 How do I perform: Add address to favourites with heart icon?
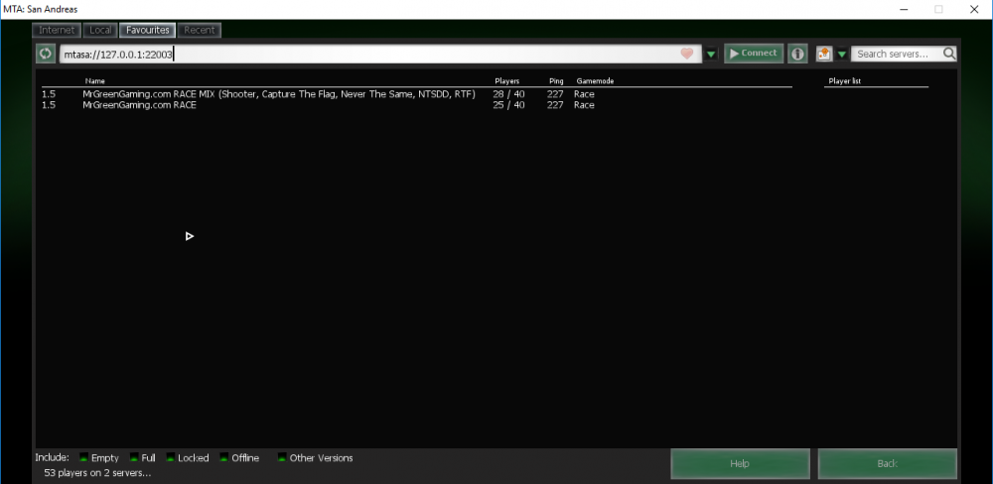click(687, 54)
